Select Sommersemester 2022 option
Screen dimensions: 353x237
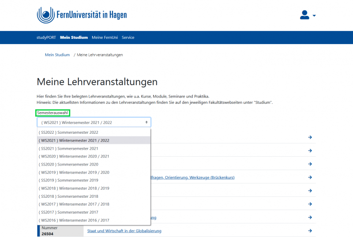[x=68, y=132]
